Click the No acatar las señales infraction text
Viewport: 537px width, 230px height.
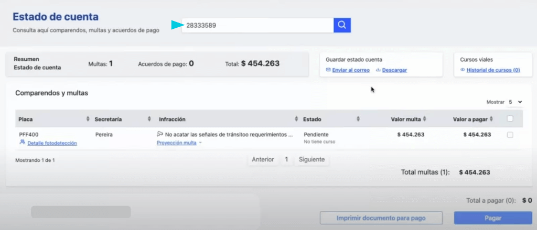tap(229, 135)
